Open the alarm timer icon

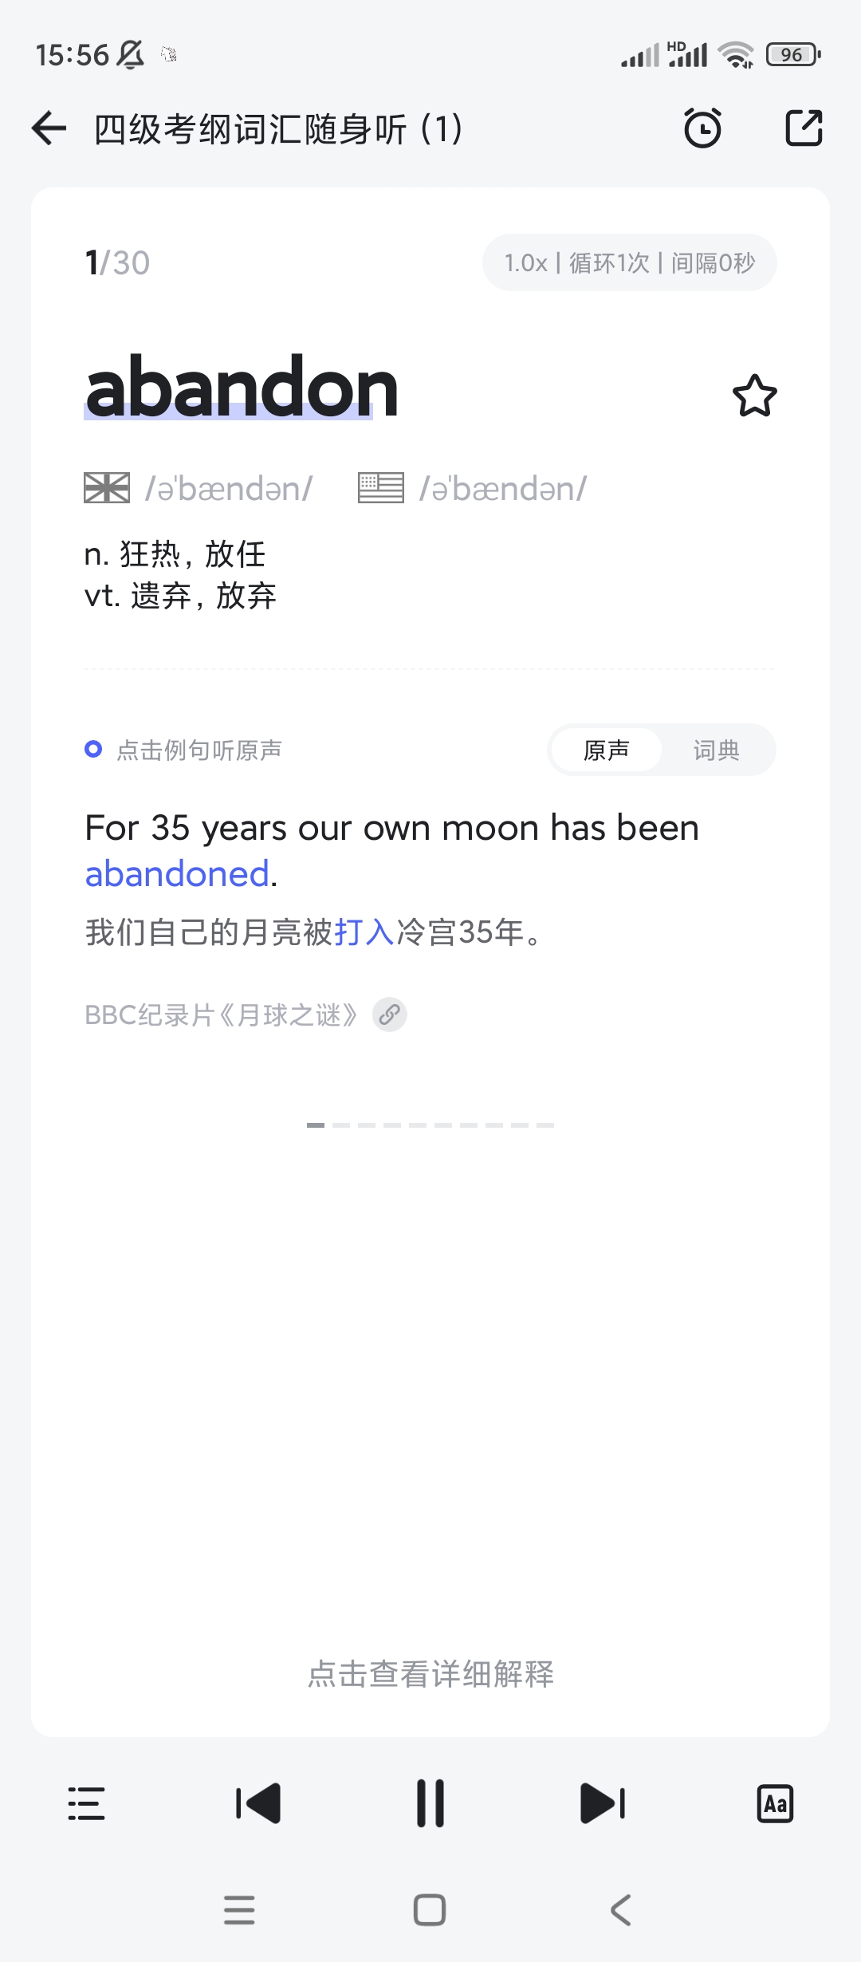pos(702,128)
